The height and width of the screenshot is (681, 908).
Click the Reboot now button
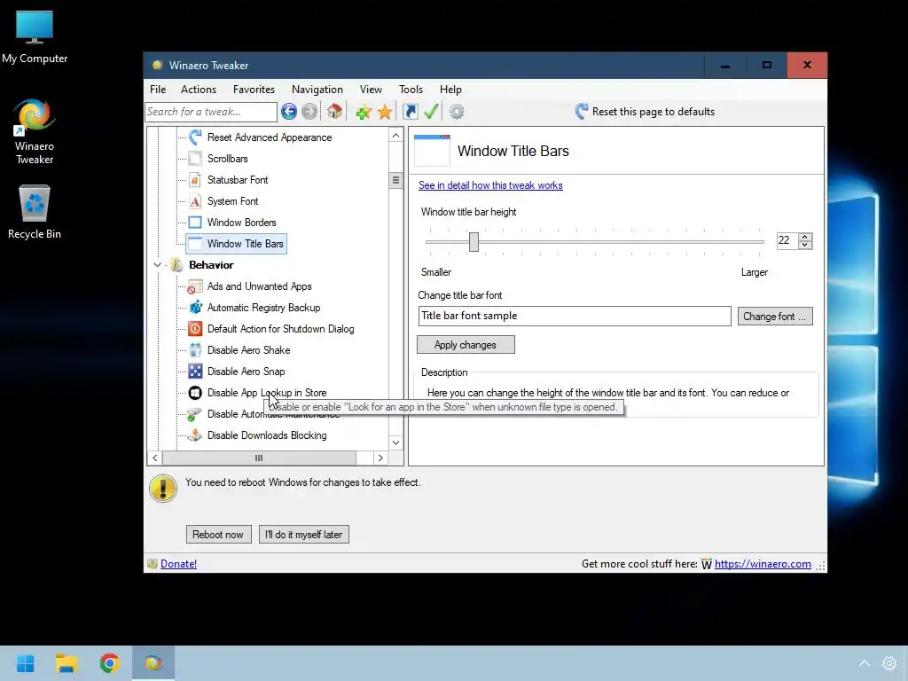[218, 535]
